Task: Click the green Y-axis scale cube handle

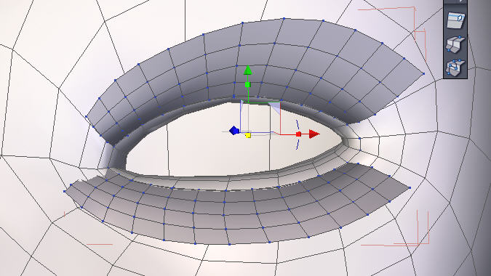Action: tap(247, 84)
